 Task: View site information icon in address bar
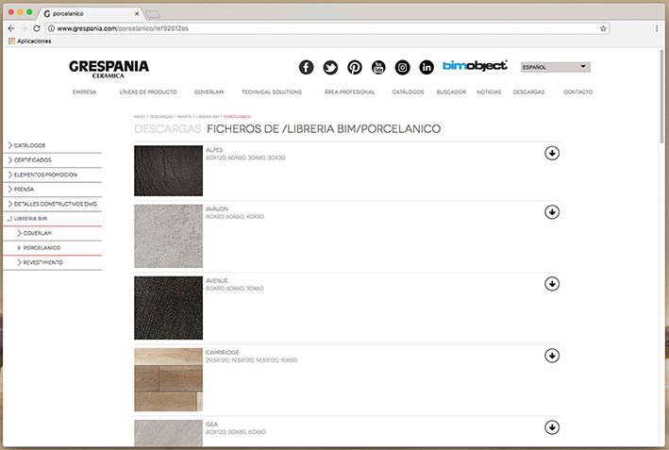51,28
